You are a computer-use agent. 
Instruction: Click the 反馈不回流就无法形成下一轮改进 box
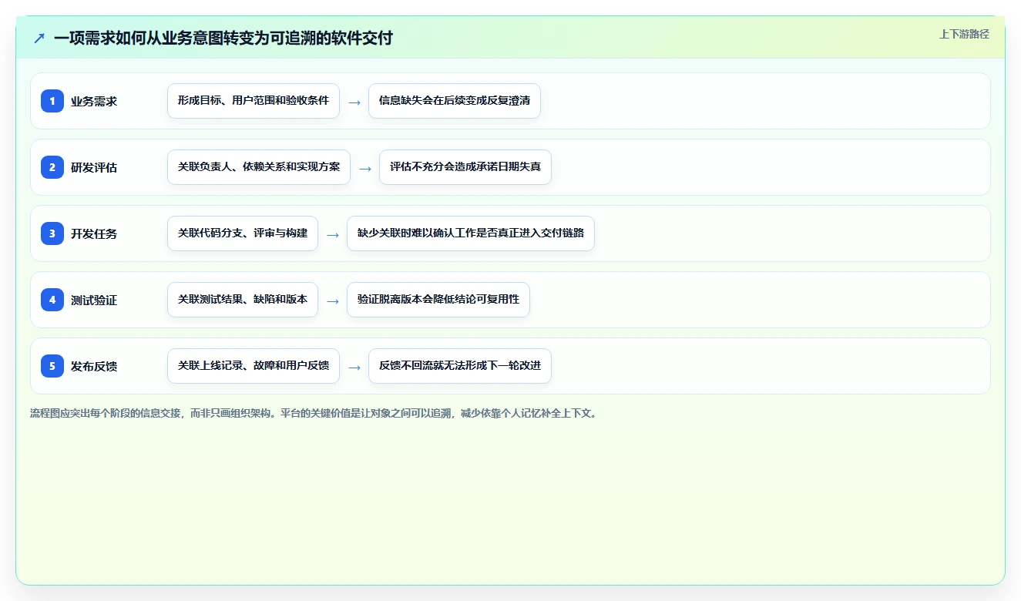coord(460,366)
